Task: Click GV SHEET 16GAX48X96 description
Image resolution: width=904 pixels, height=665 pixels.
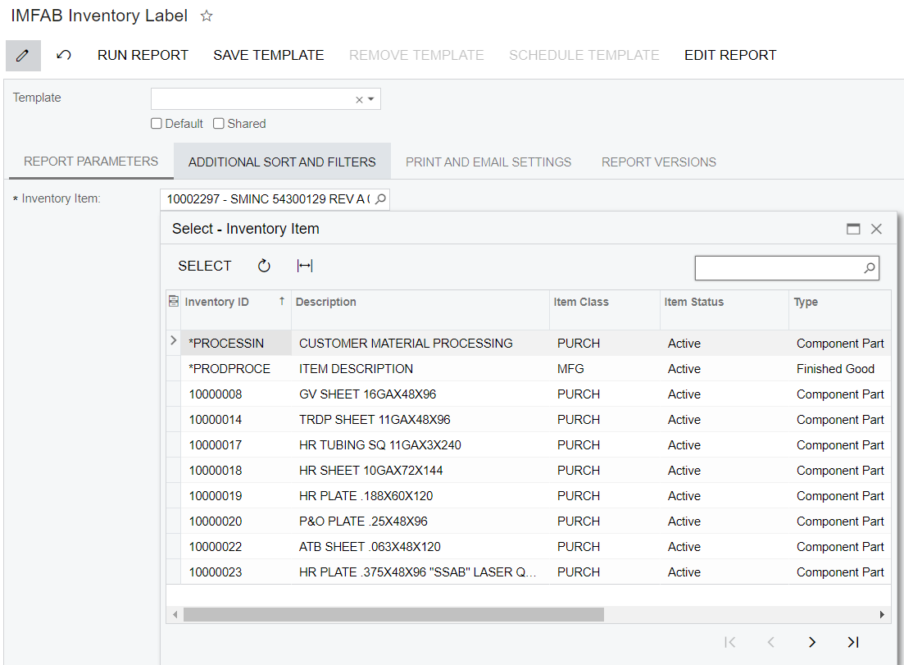Action: point(367,394)
